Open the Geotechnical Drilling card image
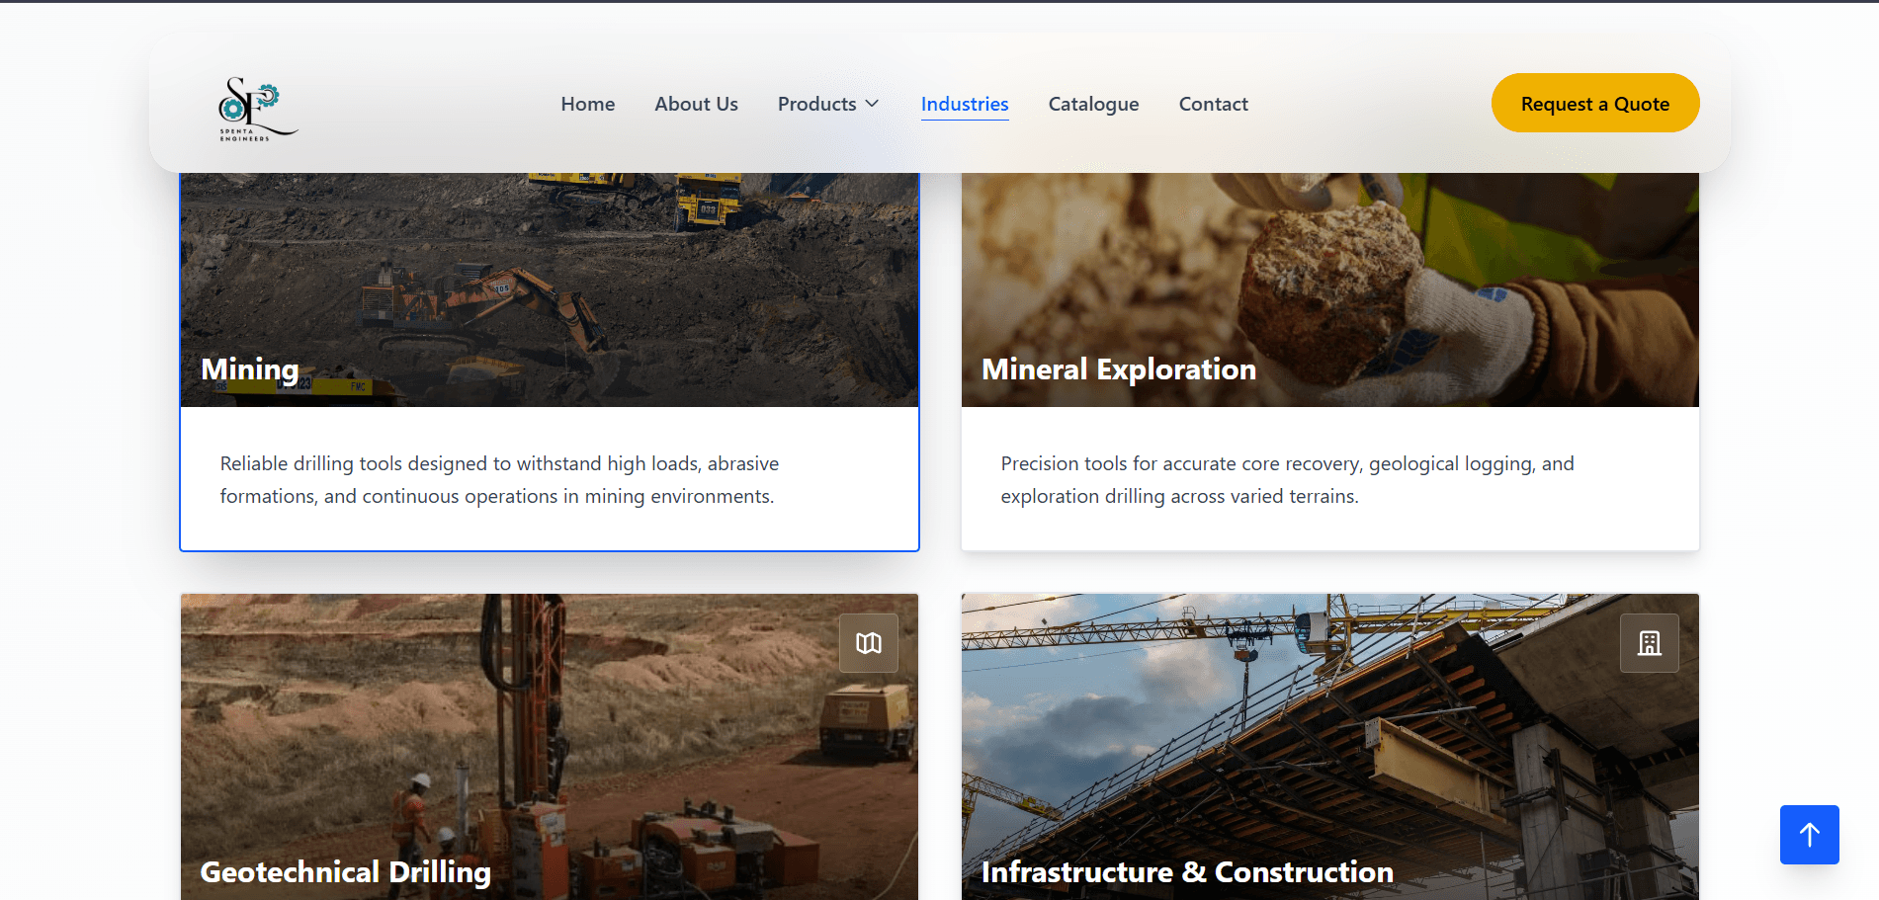Image resolution: width=1879 pixels, height=900 pixels. click(x=550, y=747)
